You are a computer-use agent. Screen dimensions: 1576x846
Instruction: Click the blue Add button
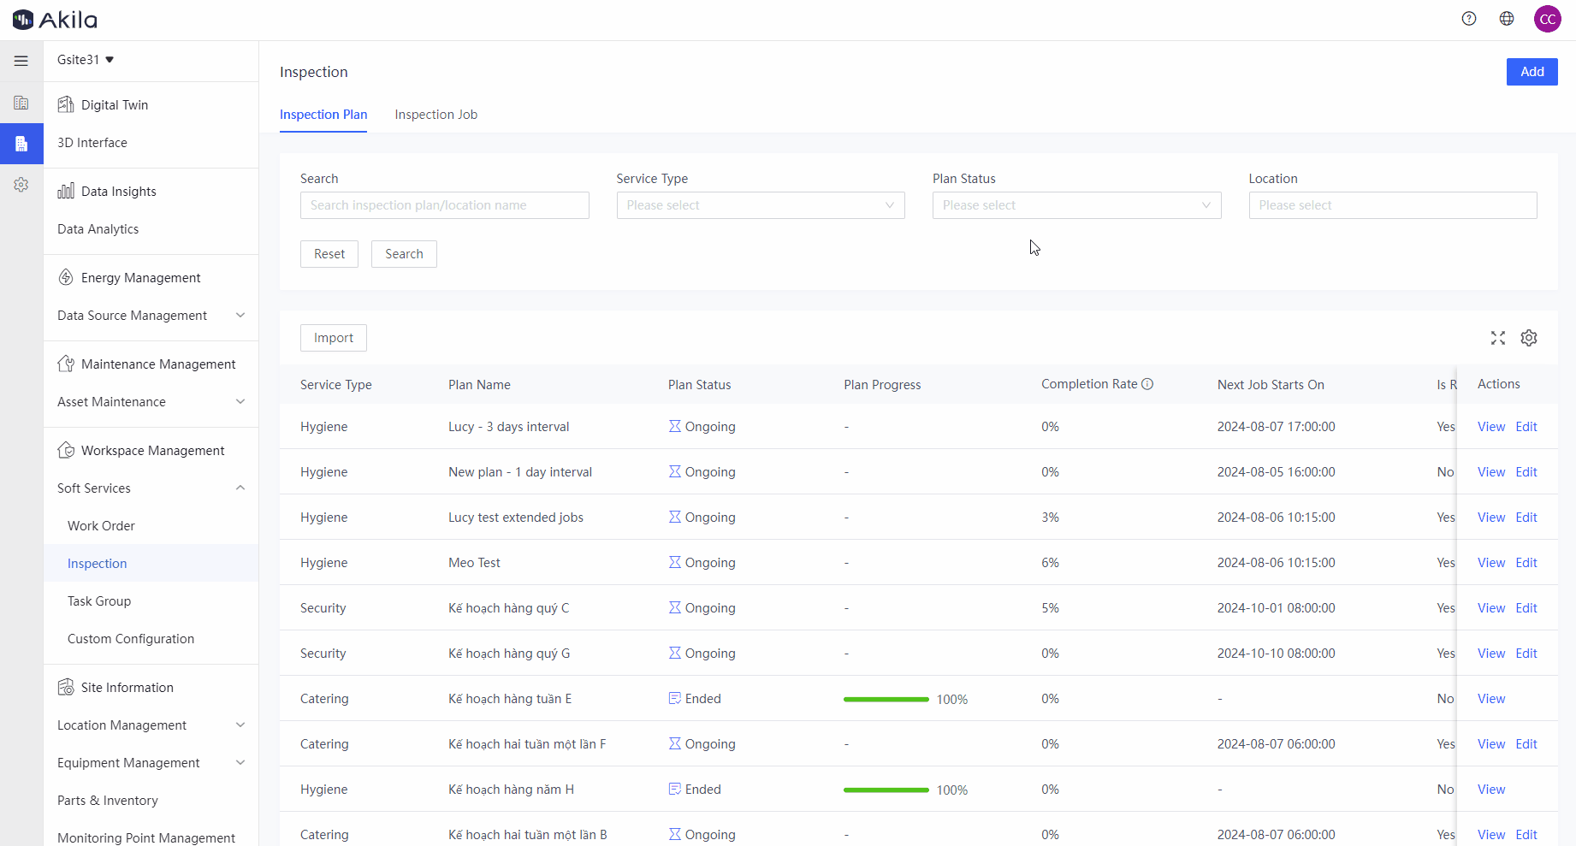tap(1532, 72)
